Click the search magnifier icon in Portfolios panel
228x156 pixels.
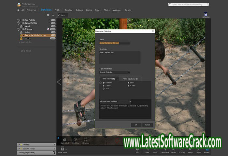pyautogui.click(x=48, y=15)
